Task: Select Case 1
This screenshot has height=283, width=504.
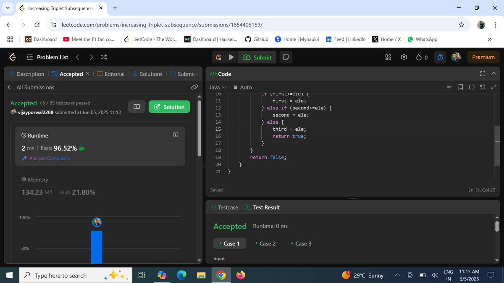Action: tap(229, 244)
